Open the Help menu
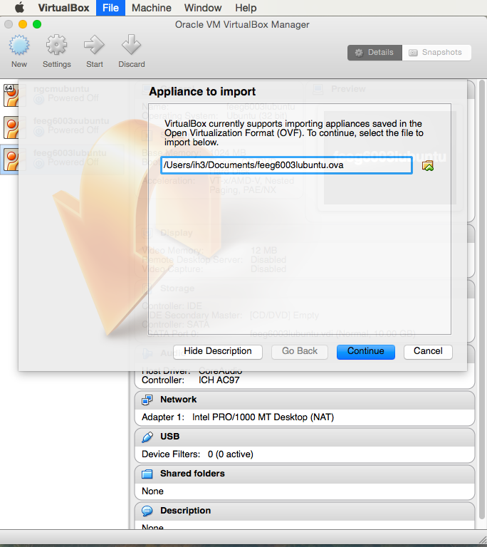 [x=246, y=8]
